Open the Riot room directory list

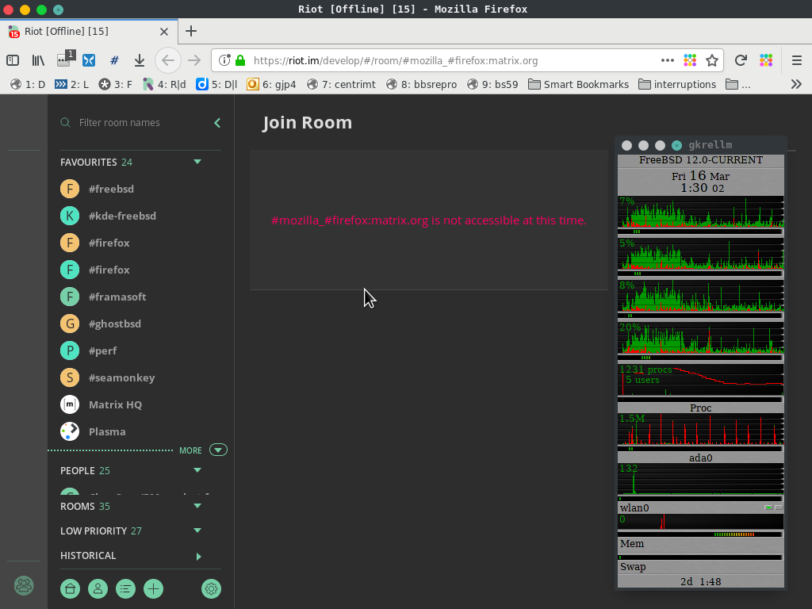[x=125, y=588]
